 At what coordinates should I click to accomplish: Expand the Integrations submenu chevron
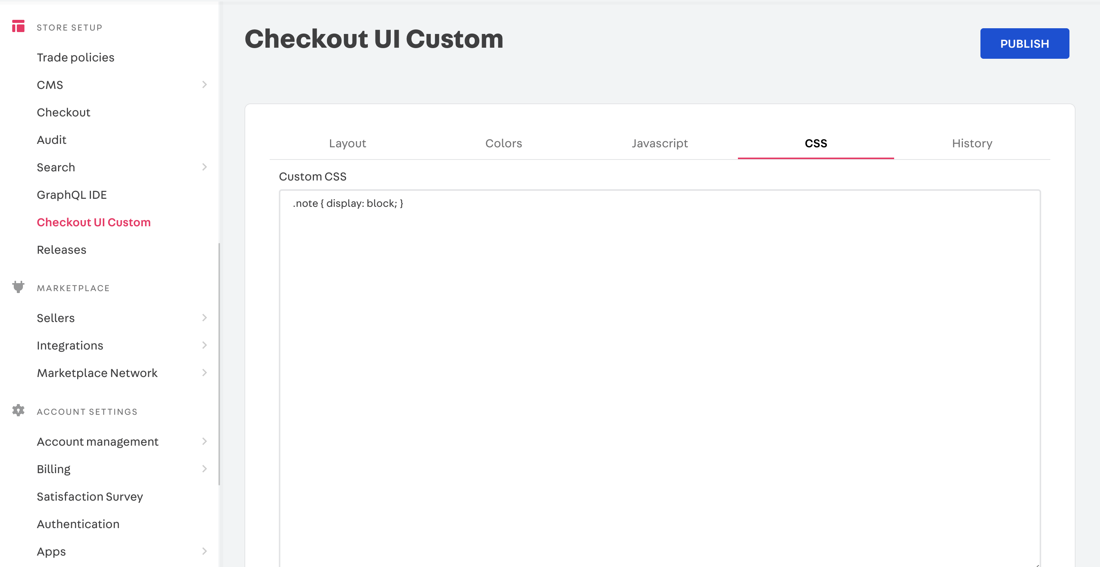(x=204, y=345)
